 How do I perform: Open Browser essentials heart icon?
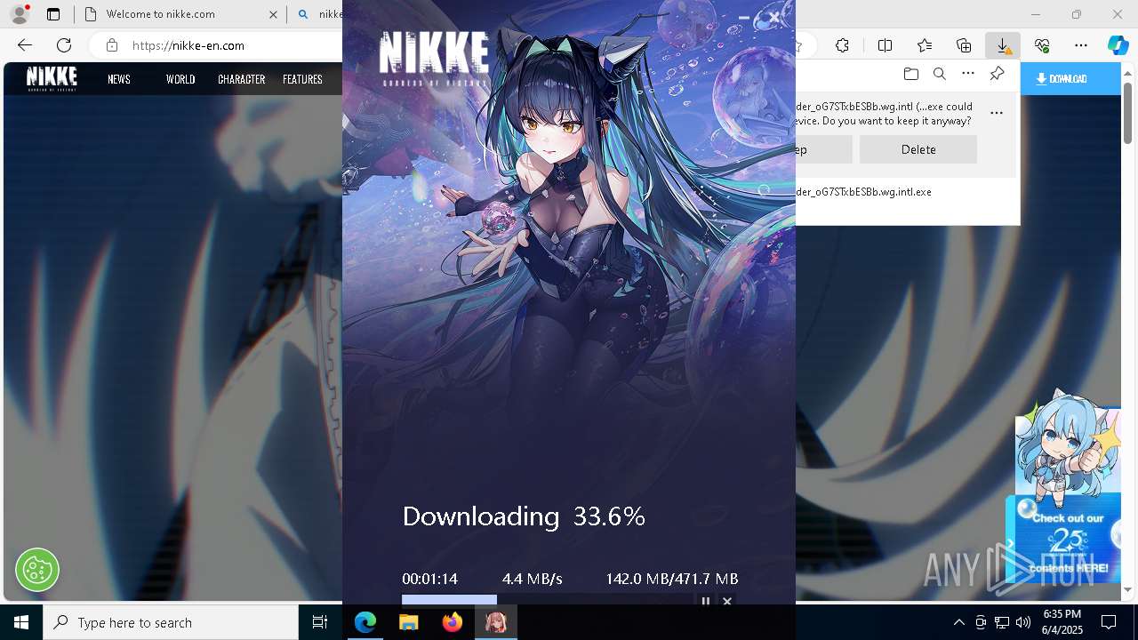[x=1042, y=45]
